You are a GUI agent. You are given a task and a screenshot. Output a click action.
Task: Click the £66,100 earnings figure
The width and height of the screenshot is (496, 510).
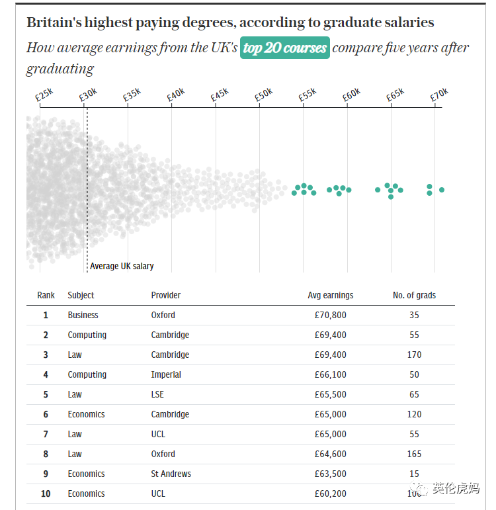pyautogui.click(x=330, y=374)
